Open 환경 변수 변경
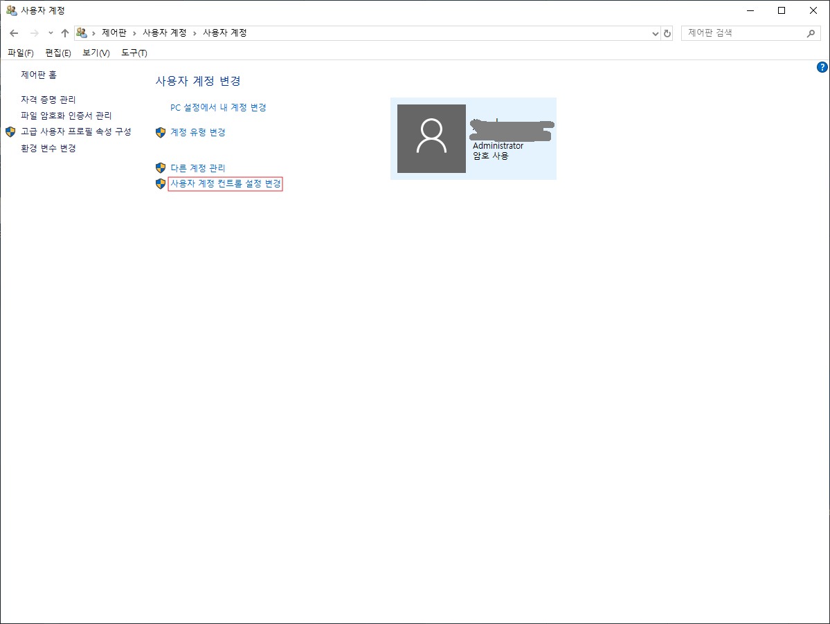The height and width of the screenshot is (624, 830). click(48, 148)
